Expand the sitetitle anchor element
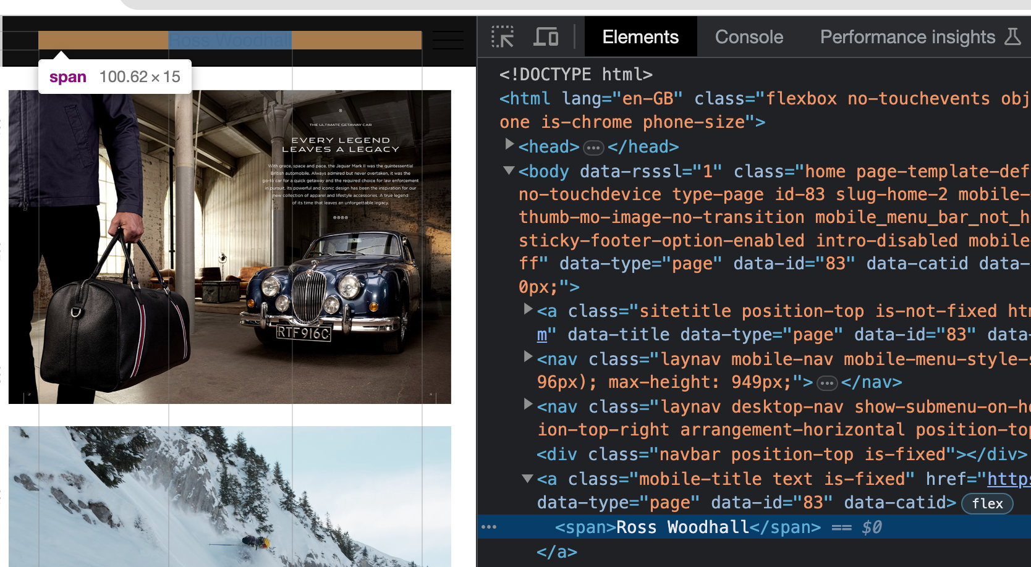Viewport: 1031px width, 567px height. pos(527,309)
